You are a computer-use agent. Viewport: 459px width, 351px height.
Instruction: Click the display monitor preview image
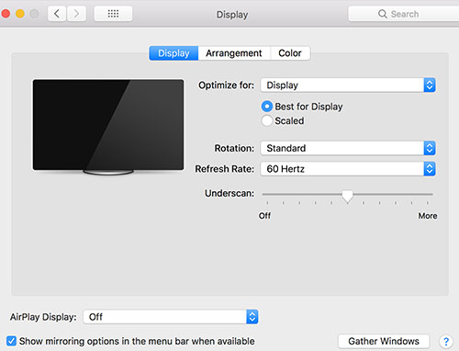(108, 127)
